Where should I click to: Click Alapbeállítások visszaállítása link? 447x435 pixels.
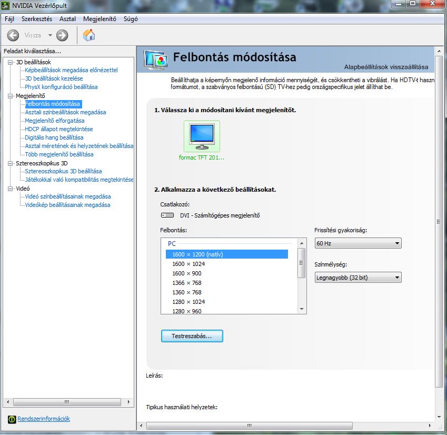(x=386, y=67)
